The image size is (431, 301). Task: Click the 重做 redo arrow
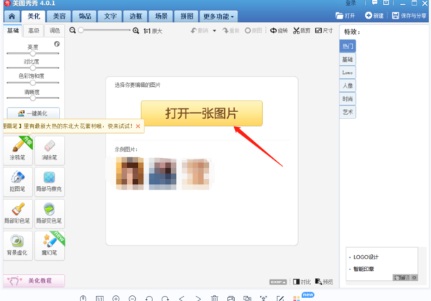point(231,30)
